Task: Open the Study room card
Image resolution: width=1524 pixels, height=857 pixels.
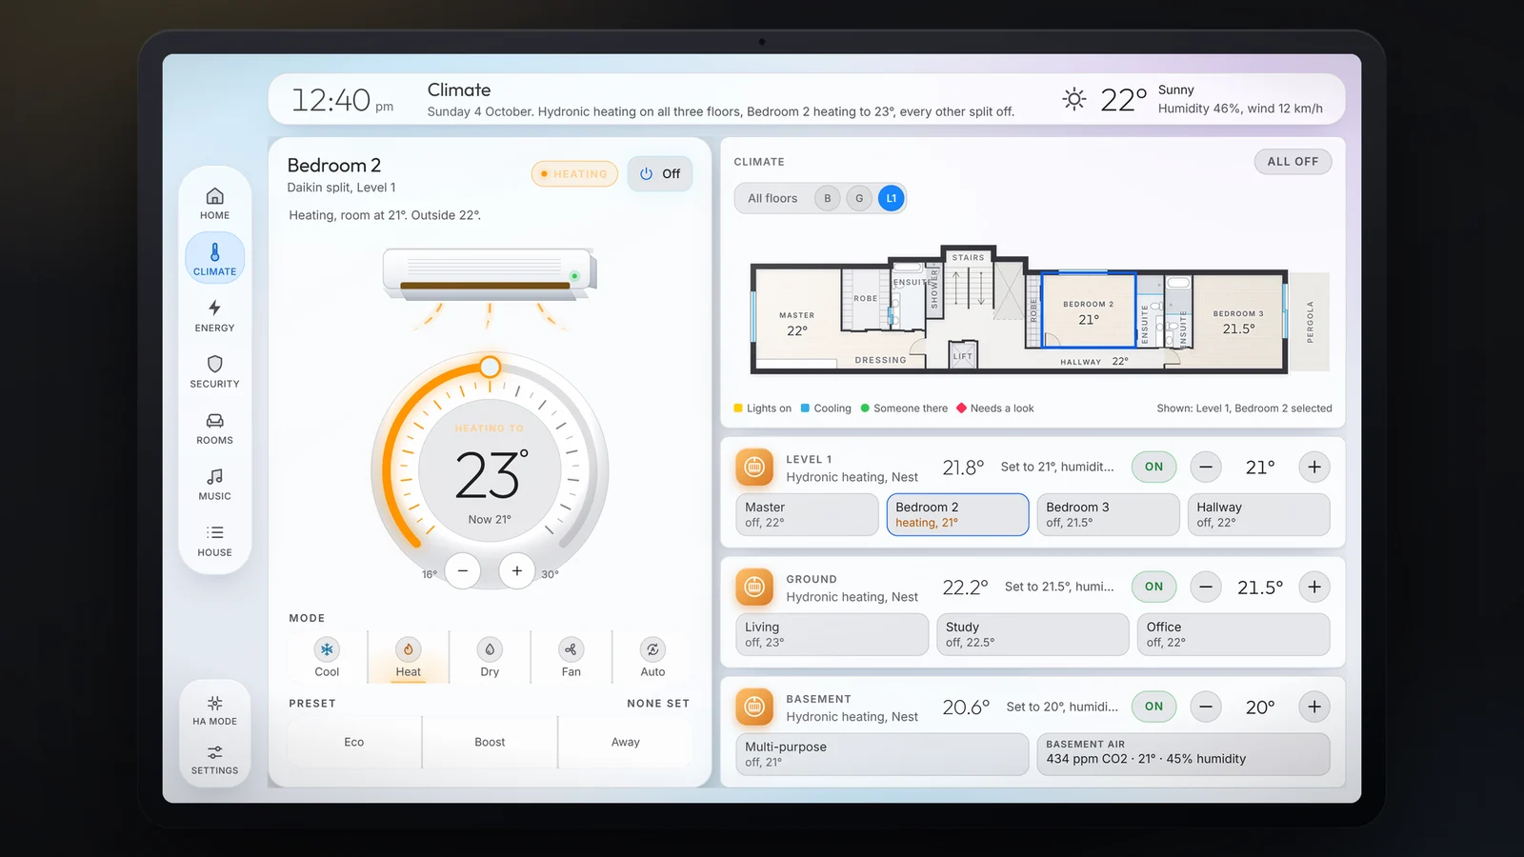Action: point(1033,634)
